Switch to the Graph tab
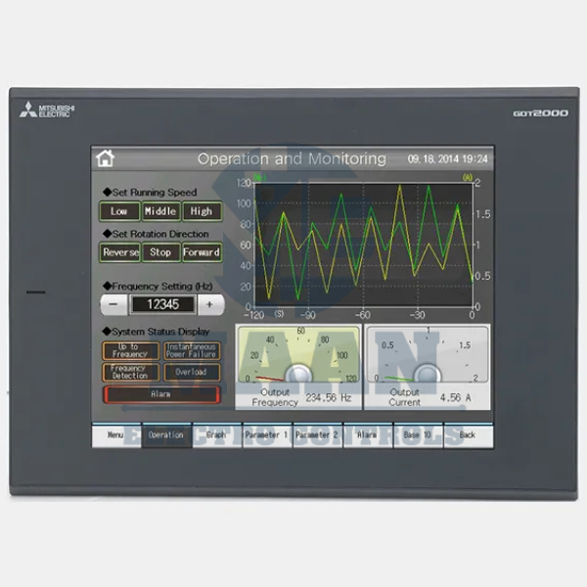587x587 pixels. 216,435
